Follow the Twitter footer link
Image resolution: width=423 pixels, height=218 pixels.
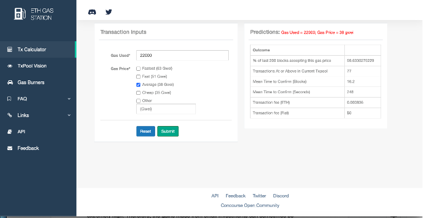pyautogui.click(x=259, y=196)
